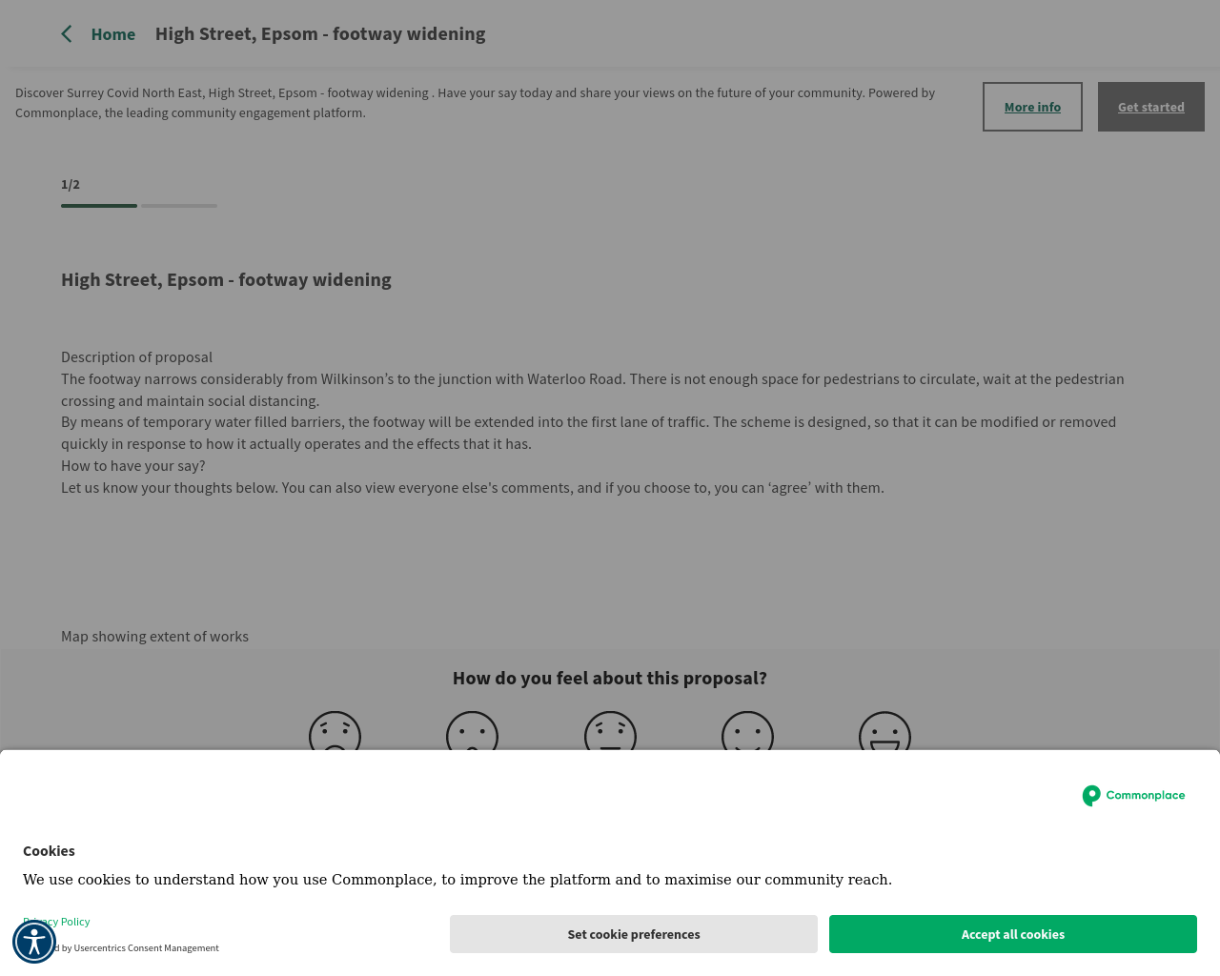This screenshot has width=1220, height=976.
Task: Click the Get started button
Action: point(1151,107)
